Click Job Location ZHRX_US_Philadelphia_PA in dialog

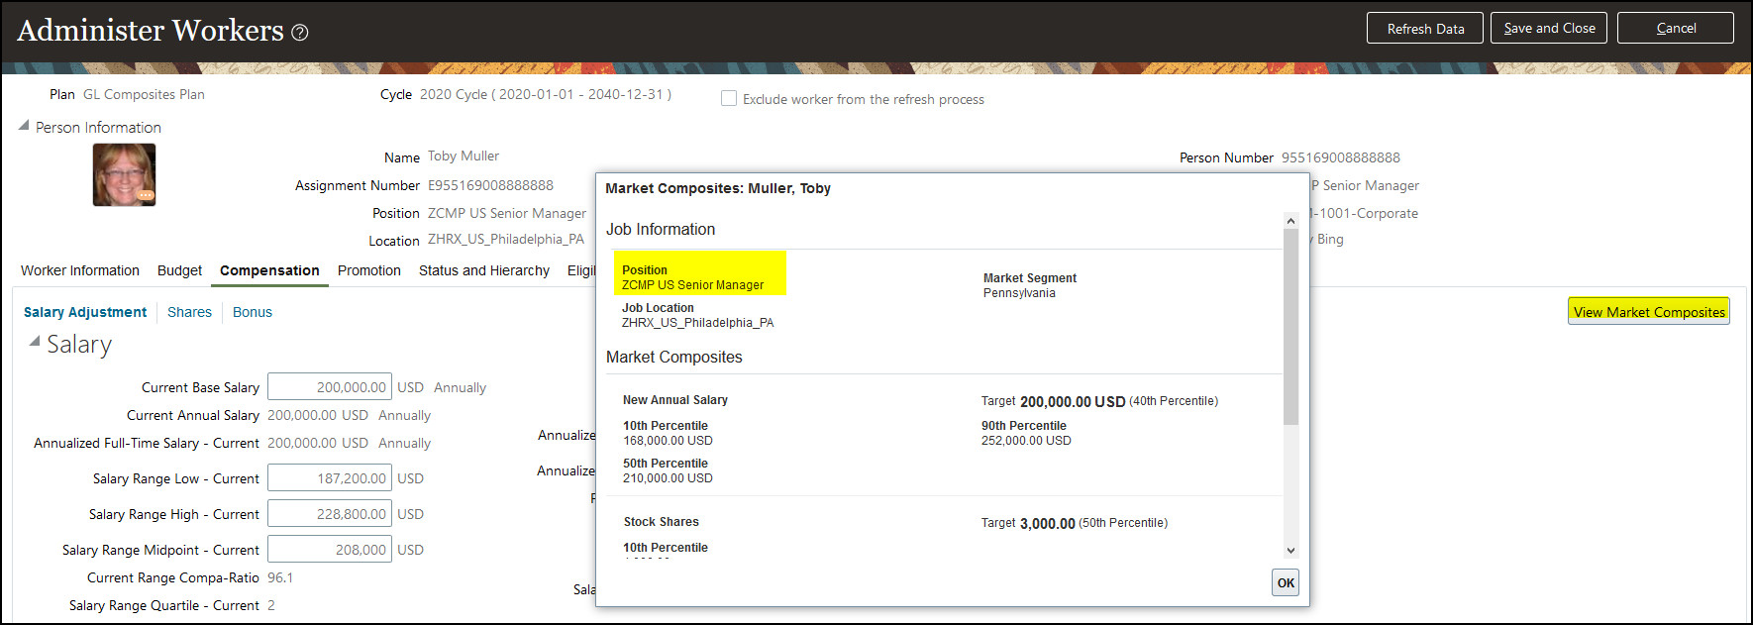[697, 323]
